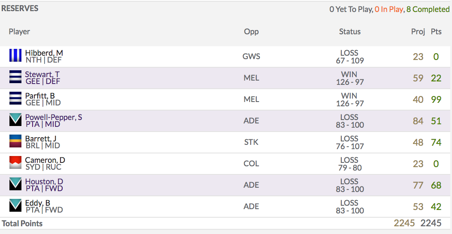This screenshot has height=234, width=452.
Task: Open Hibberd, M player profile
Action: tap(44, 53)
